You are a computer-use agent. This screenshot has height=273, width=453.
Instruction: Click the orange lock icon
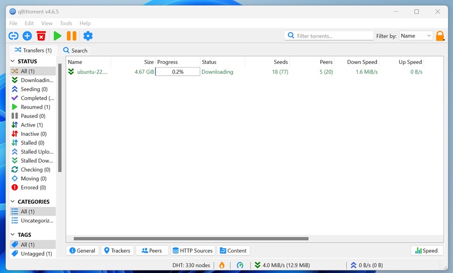point(440,36)
